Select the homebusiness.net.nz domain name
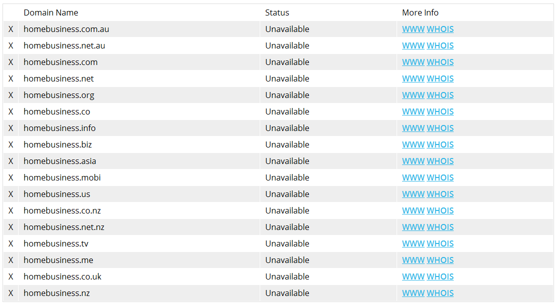Screen dimensions: 557x305 click(x=64, y=227)
